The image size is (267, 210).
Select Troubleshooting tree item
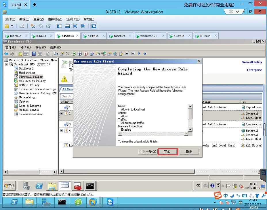point(31,114)
